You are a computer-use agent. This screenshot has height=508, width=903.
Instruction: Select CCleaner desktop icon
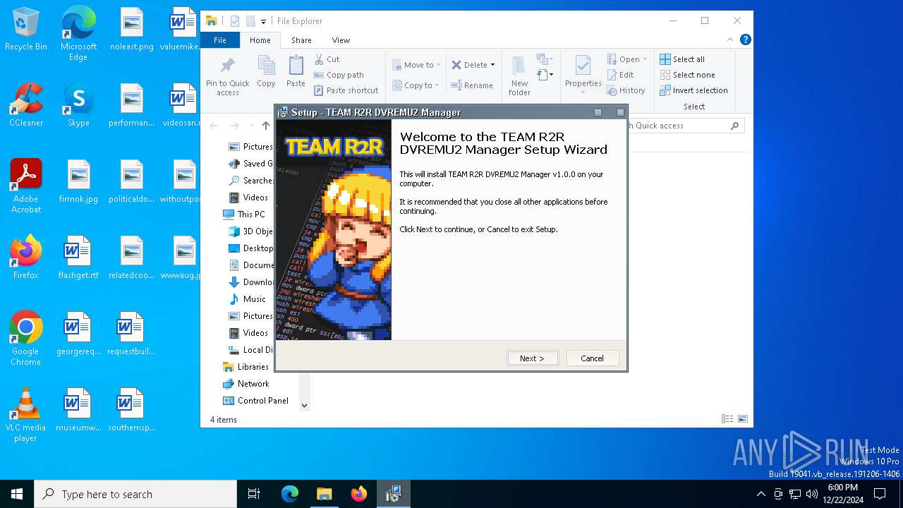pos(26,105)
